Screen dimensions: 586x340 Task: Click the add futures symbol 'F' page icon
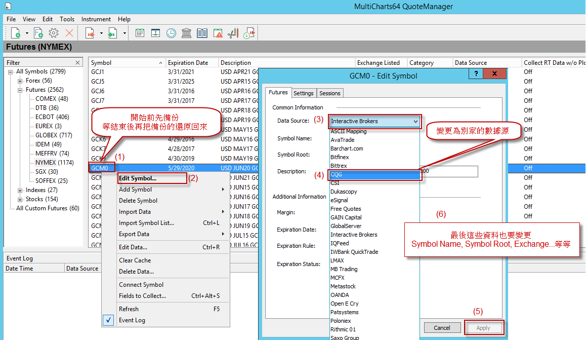click(x=38, y=33)
